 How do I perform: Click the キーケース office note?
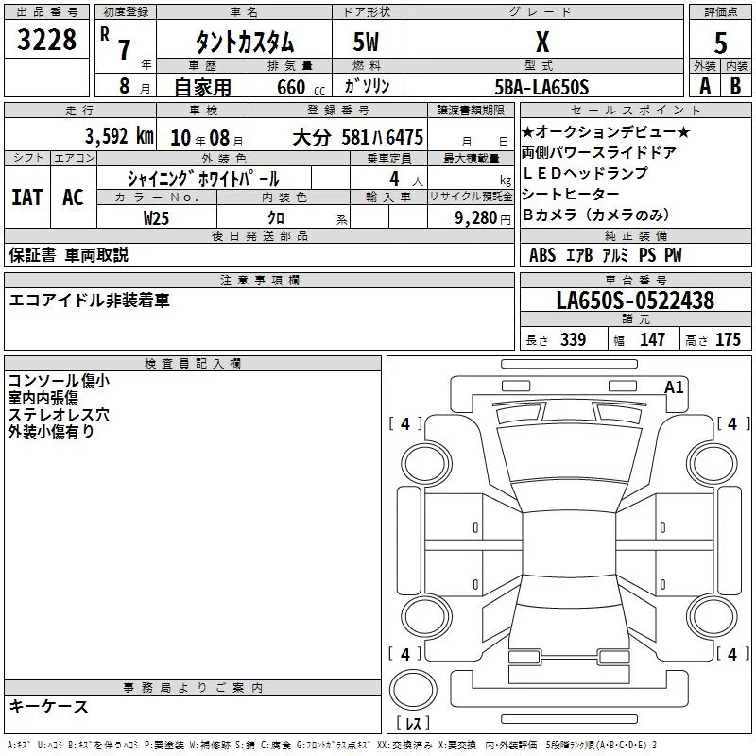(49, 706)
